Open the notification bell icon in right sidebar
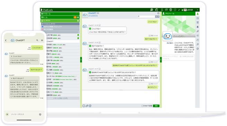Image resolution: width=227 pixels, height=126 pixels. point(198,27)
